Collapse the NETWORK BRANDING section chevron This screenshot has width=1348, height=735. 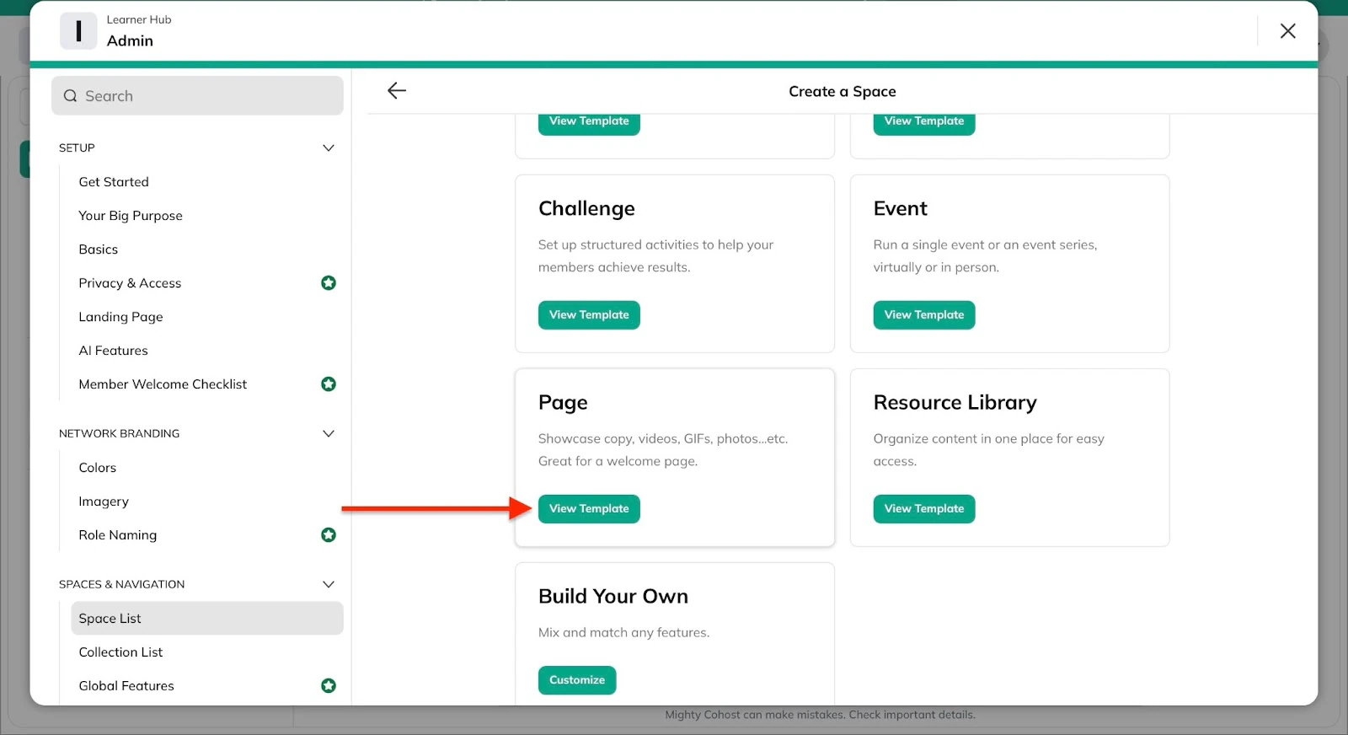pos(329,434)
